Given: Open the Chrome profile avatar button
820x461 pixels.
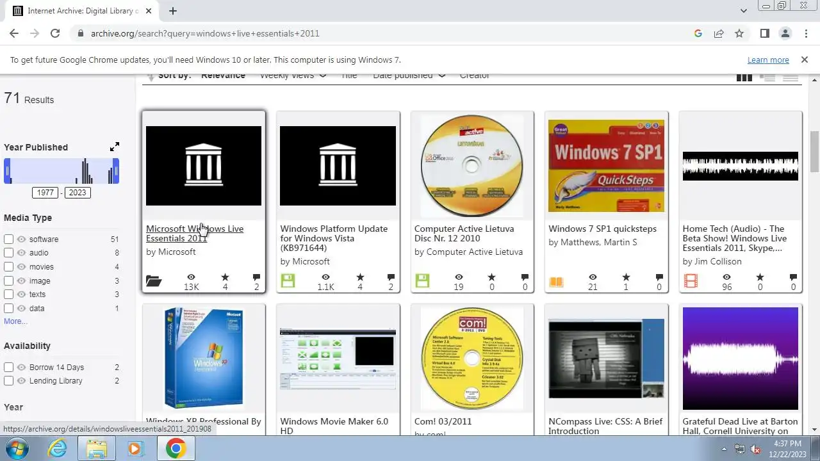Looking at the screenshot, I should click(785, 33).
